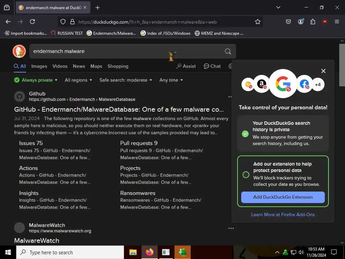Open the notification center icon
Screen dimensions: 345x259
pos(334,252)
